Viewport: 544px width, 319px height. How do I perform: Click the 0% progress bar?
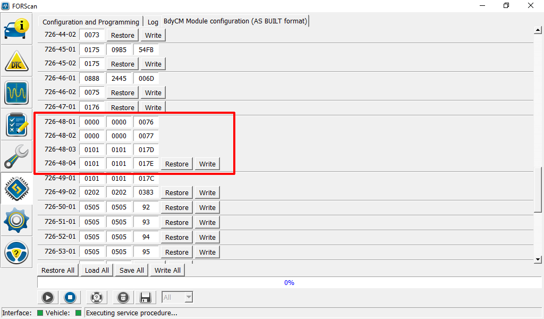coord(290,282)
